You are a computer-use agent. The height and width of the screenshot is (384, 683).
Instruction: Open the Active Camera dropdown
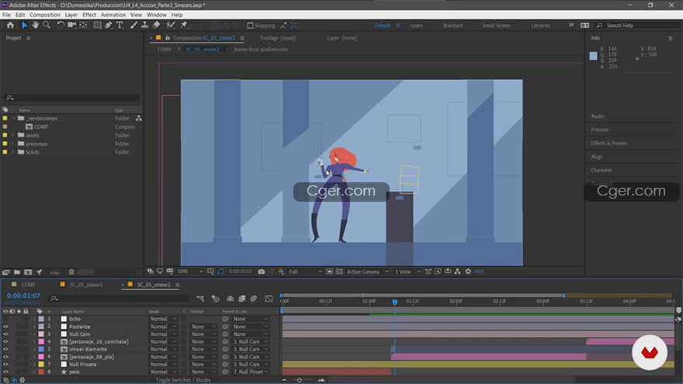point(367,272)
